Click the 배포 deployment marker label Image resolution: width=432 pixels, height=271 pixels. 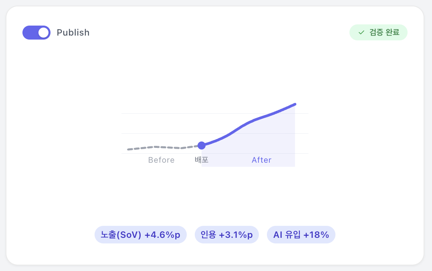point(201,160)
